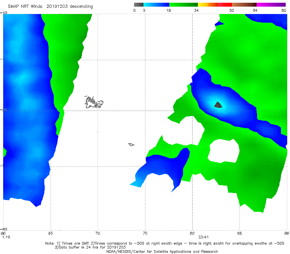This screenshot has width=290, height=254.
Task: Click the note line starting 'Note: 1) Times are GMT'
Action: click(x=165, y=243)
